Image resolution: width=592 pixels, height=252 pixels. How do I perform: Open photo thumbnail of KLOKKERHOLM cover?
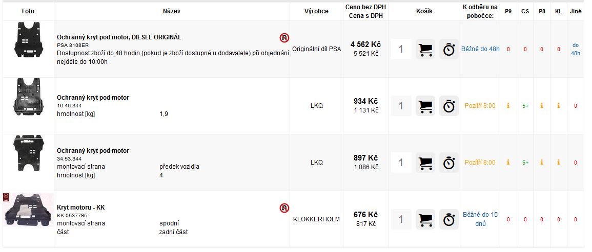pos(29,210)
